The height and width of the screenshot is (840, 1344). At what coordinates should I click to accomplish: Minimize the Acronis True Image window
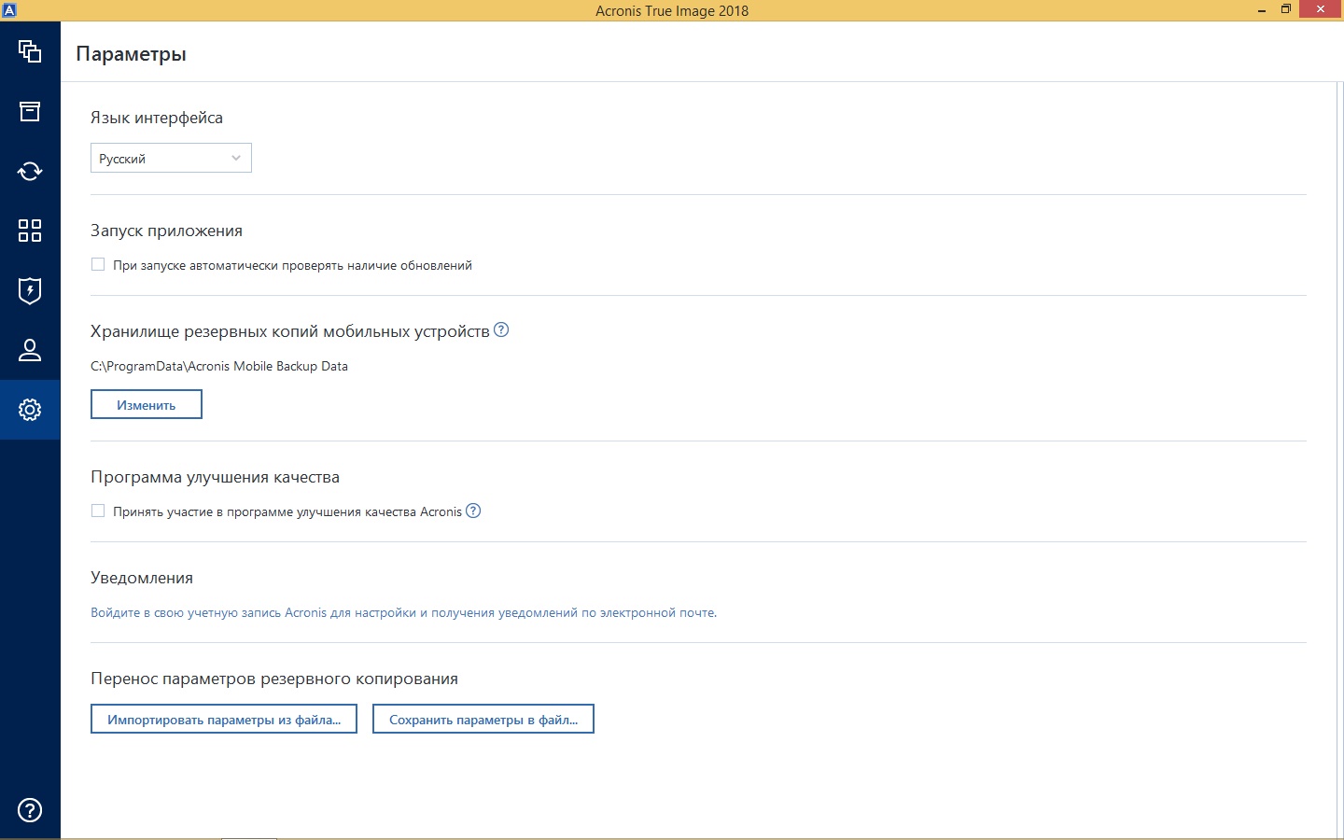click(1262, 10)
